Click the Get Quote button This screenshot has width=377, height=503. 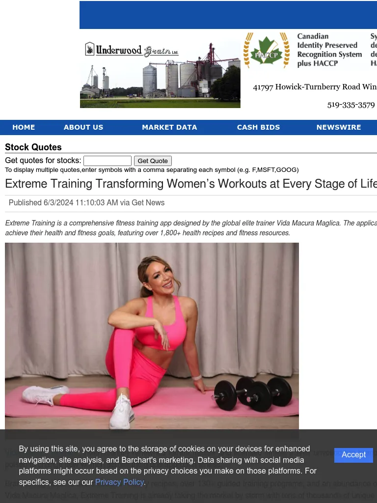click(153, 161)
